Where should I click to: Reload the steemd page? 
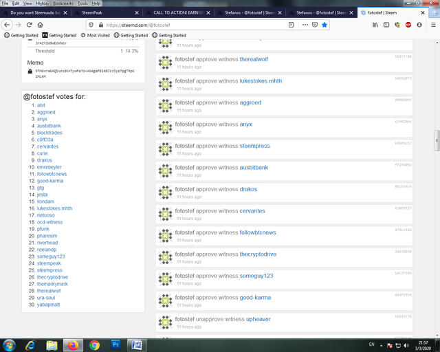point(29,25)
